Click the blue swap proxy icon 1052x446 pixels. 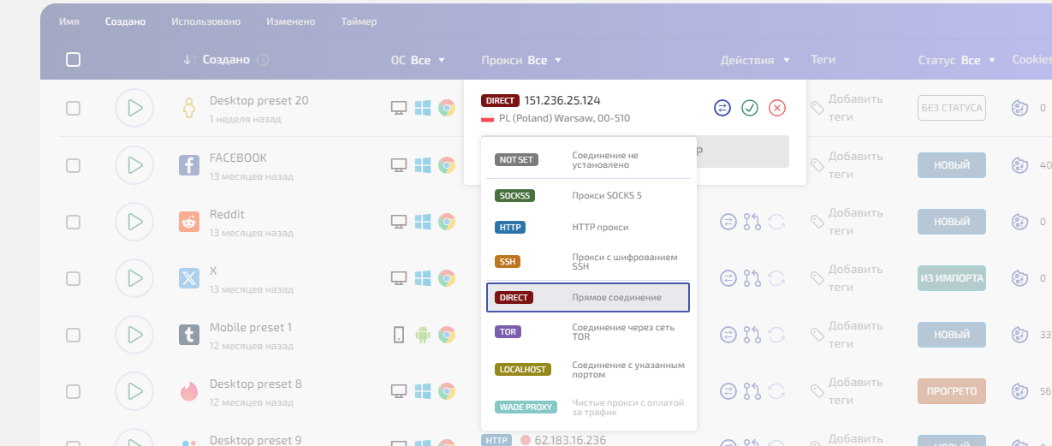(x=722, y=108)
